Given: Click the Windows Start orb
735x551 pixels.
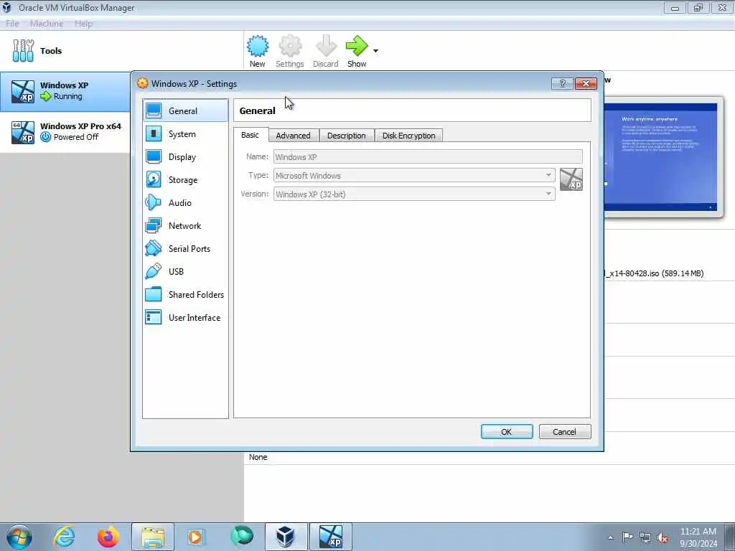Looking at the screenshot, I should pyautogui.click(x=19, y=537).
